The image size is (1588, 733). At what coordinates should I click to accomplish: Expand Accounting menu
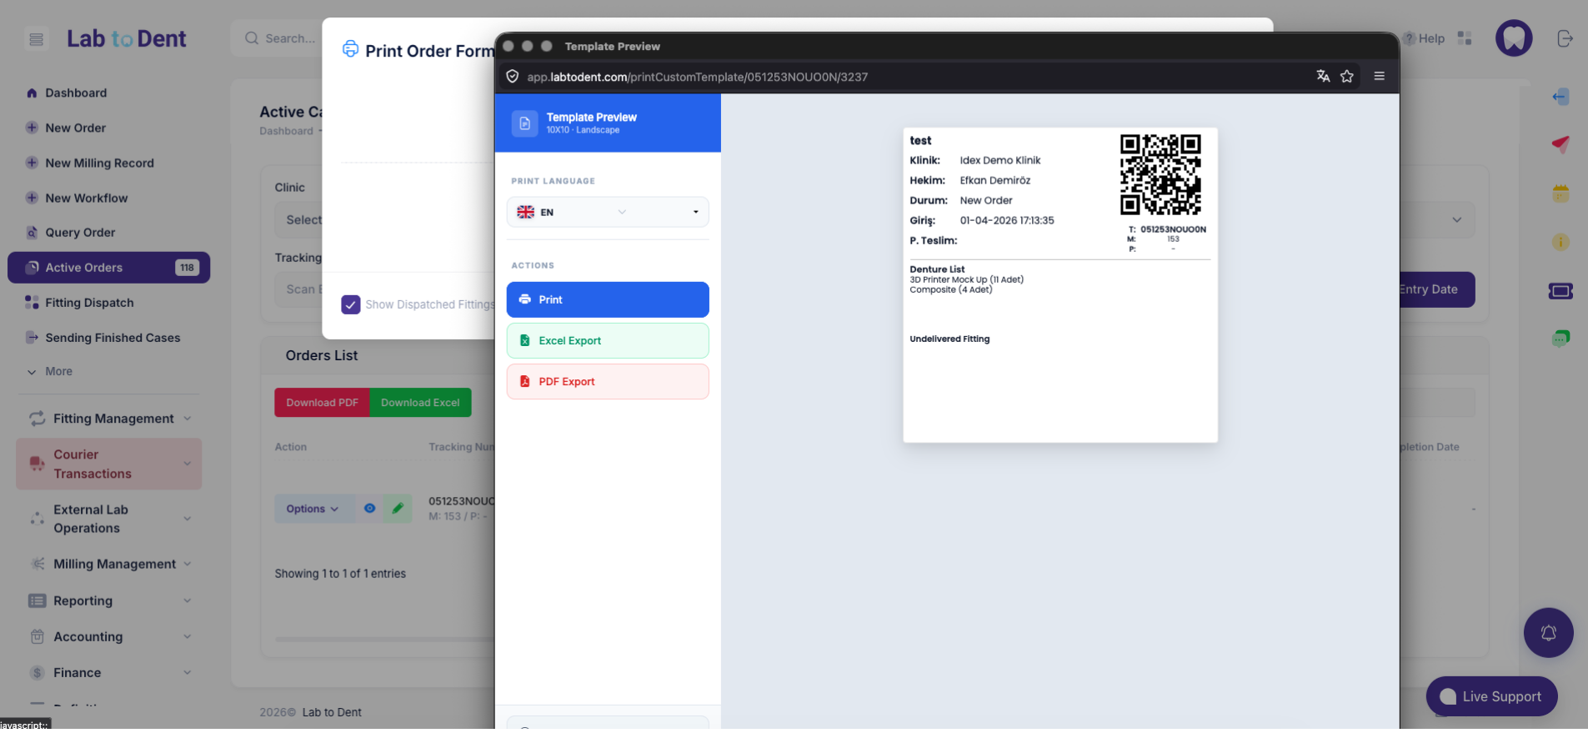click(x=108, y=636)
